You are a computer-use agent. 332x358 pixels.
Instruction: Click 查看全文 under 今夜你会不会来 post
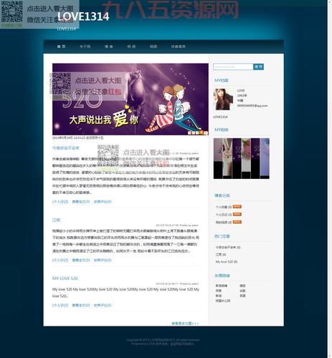click(81, 202)
